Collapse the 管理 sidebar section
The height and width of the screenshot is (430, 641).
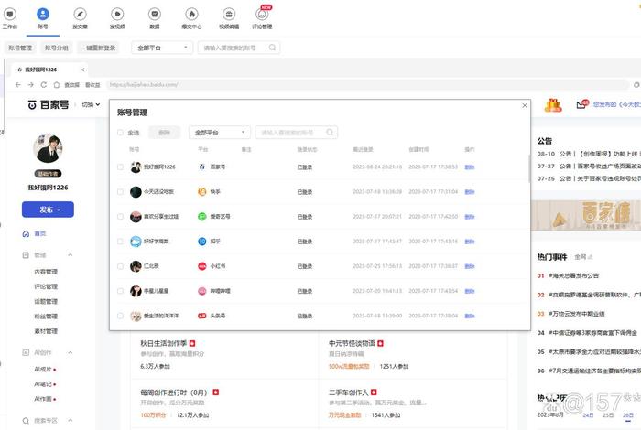coord(71,255)
